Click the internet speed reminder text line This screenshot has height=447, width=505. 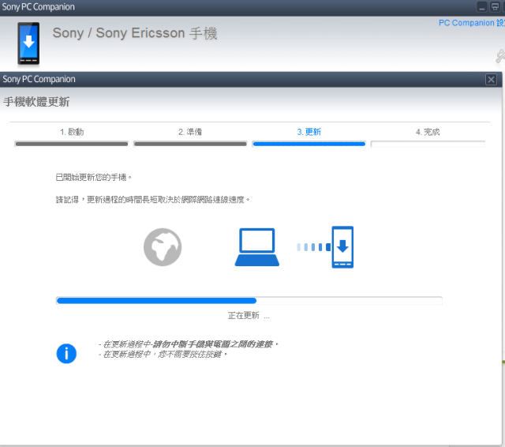coord(153,200)
